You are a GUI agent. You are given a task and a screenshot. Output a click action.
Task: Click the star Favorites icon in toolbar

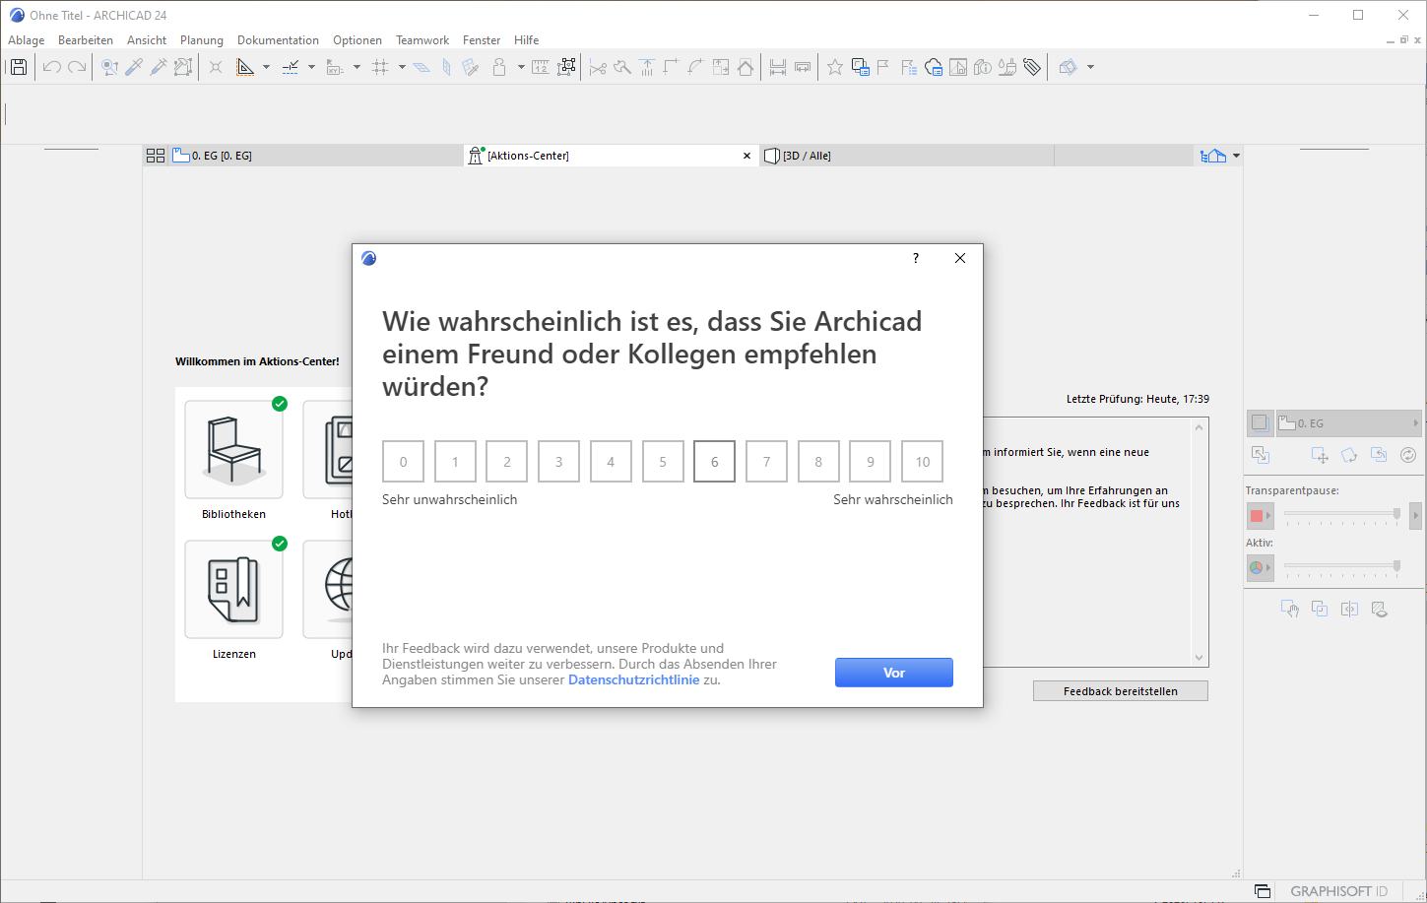tap(834, 67)
